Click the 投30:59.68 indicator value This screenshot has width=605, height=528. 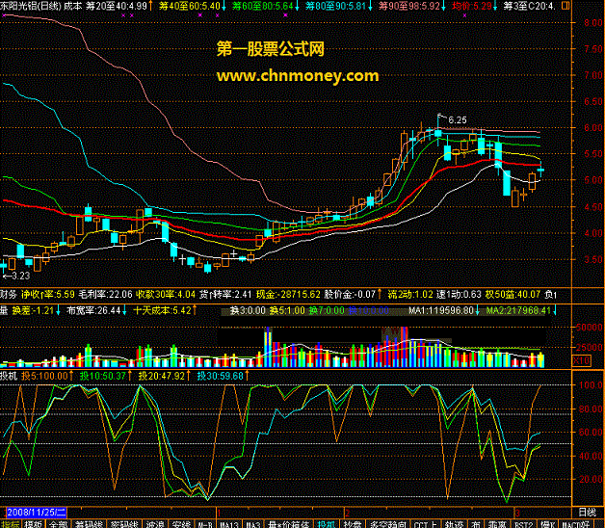221,376
